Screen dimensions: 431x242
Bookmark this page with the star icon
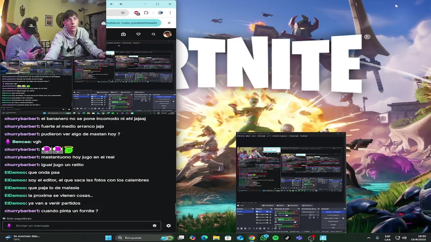[x=123, y=13]
